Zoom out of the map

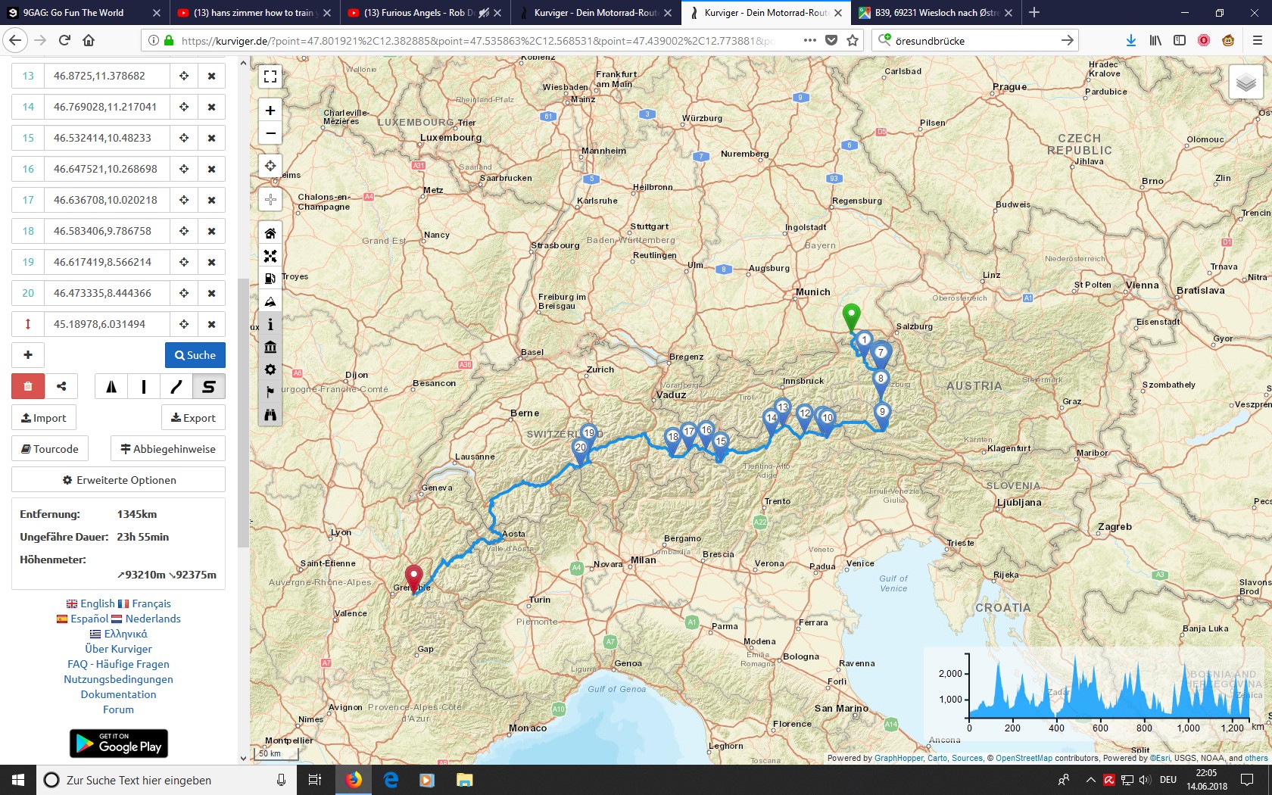coord(270,133)
